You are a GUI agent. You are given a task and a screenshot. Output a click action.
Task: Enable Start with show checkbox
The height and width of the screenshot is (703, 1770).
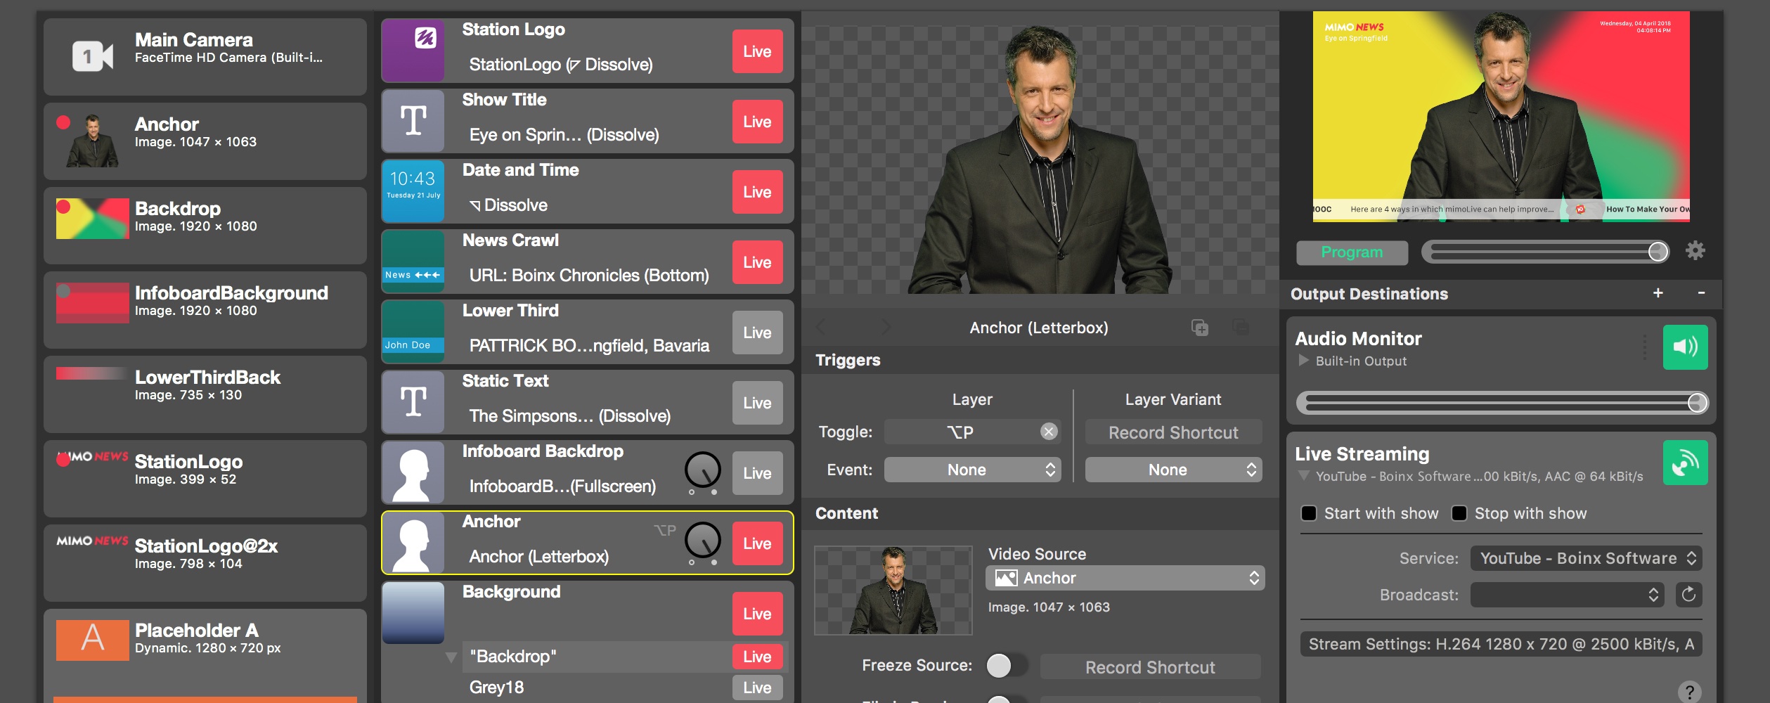click(x=1309, y=513)
